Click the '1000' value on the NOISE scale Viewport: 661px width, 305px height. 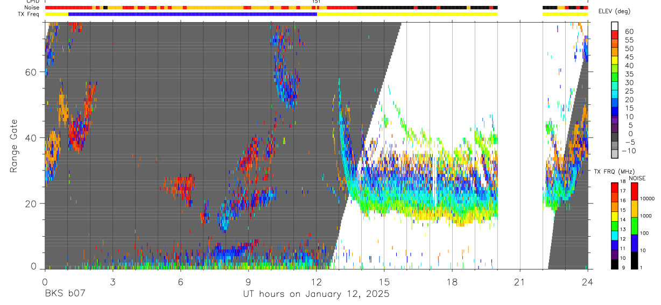646,216
